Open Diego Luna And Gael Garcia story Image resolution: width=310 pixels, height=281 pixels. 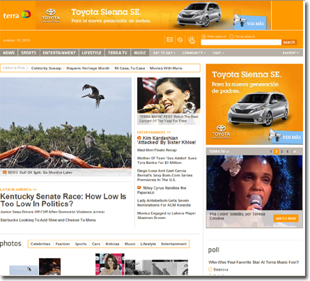point(164,175)
